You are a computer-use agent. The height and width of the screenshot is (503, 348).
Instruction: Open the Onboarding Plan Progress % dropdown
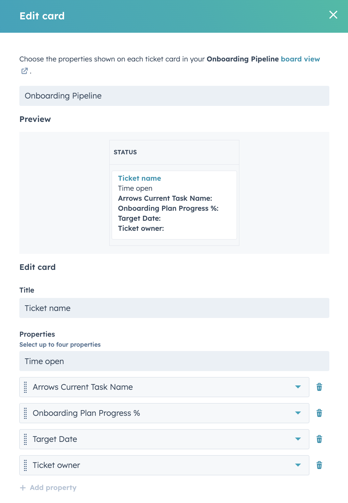pos(298,413)
